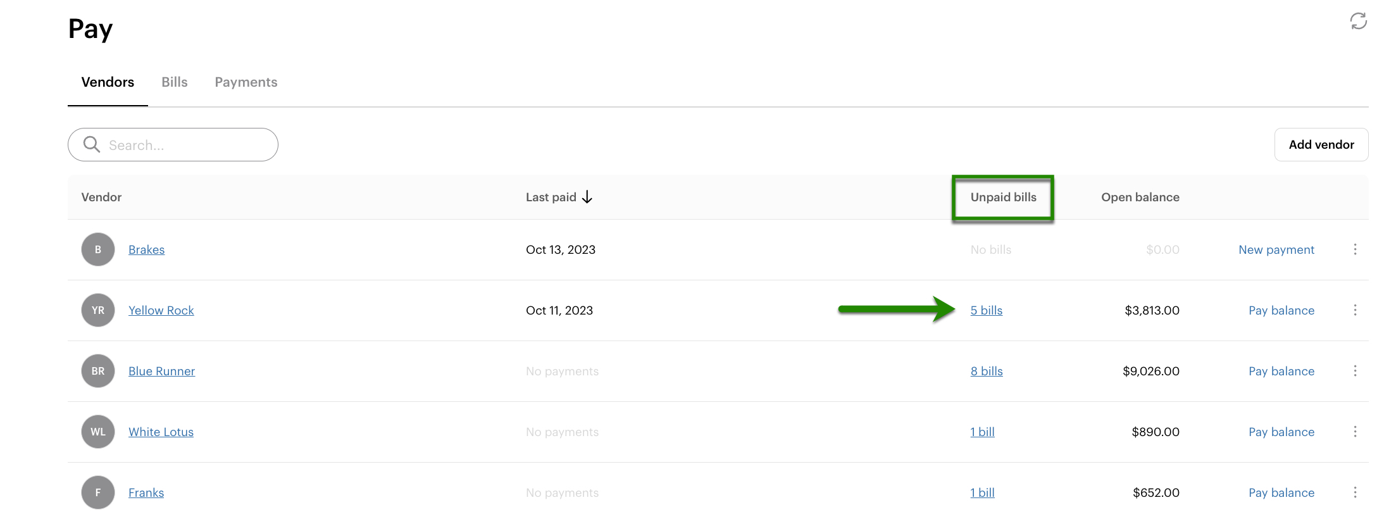Open more options menu for Franks
Screen dimensions: 1396x519
[x=1355, y=492]
